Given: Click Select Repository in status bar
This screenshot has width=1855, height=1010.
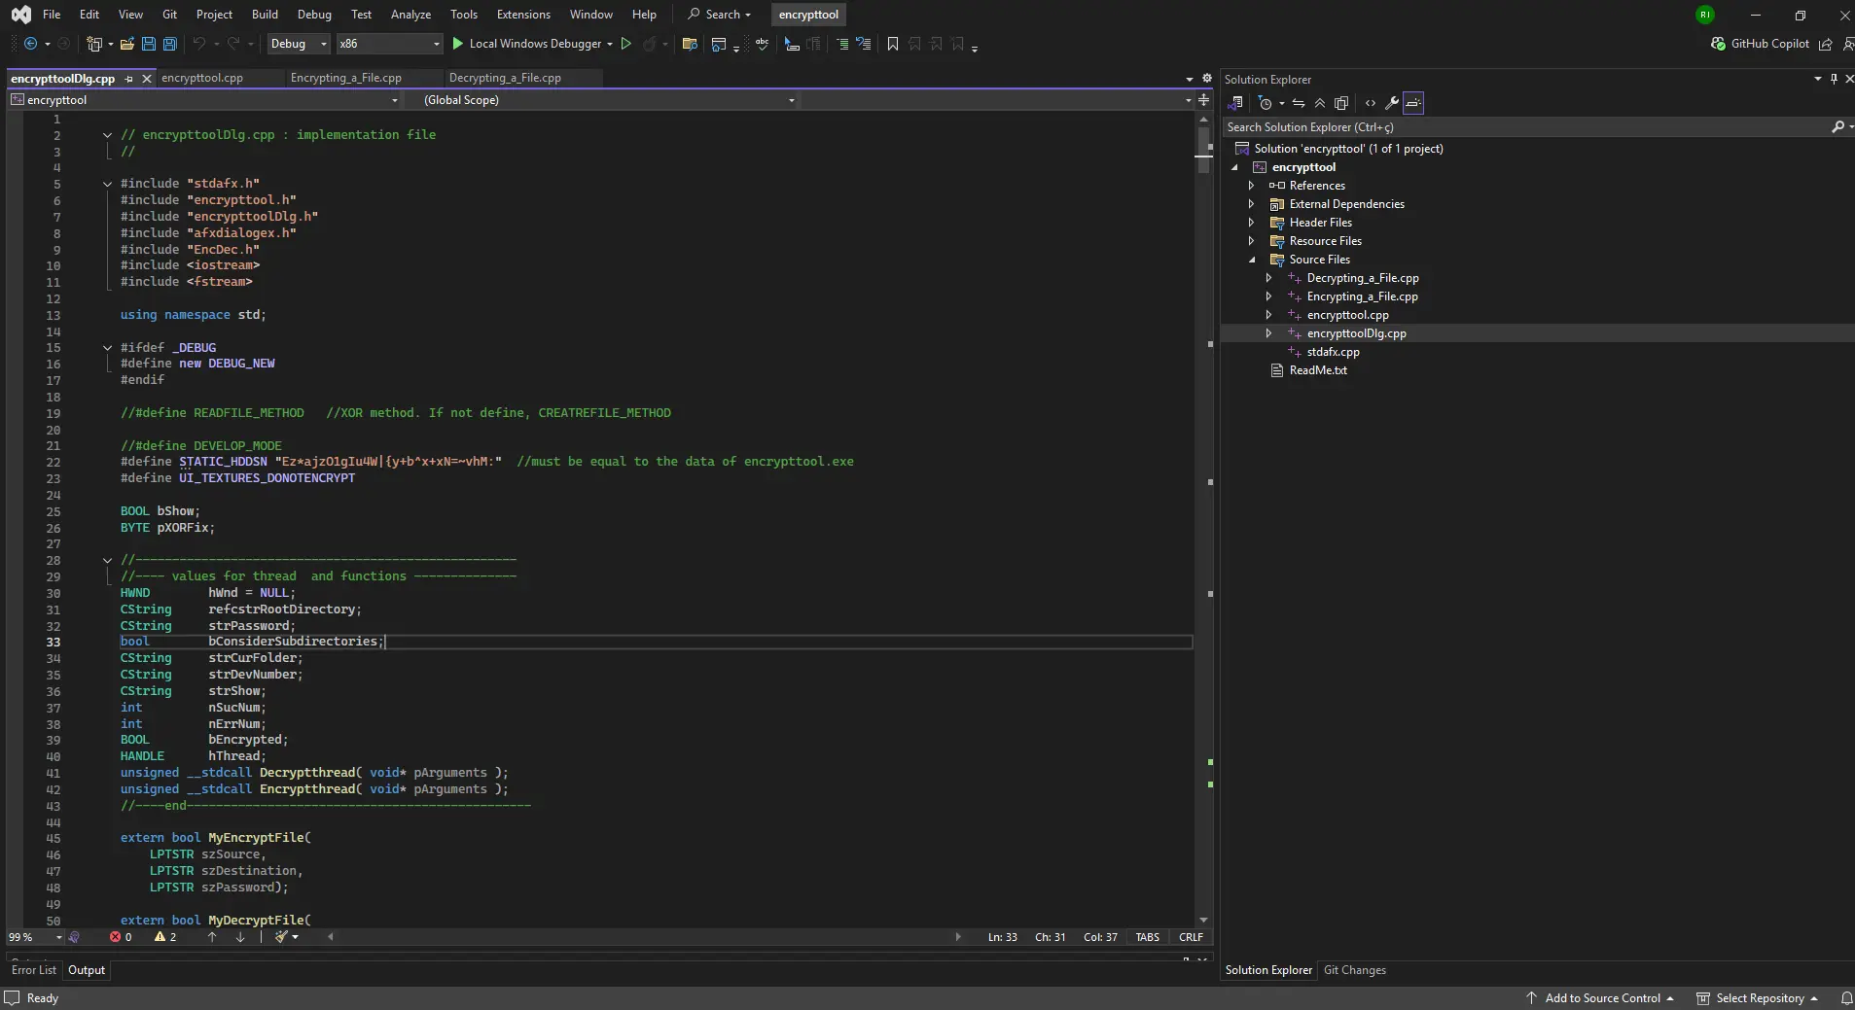Looking at the screenshot, I should (1758, 998).
